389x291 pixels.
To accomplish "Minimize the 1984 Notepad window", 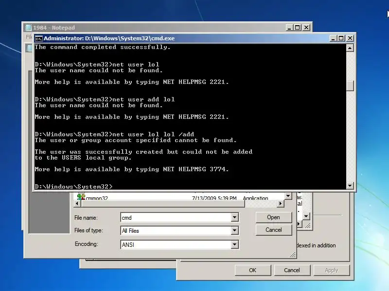I will pos(289,28).
